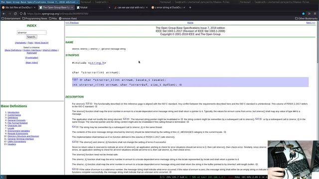
Task: Click the 'SYNOPSIS' section heading
Action: (72, 55)
